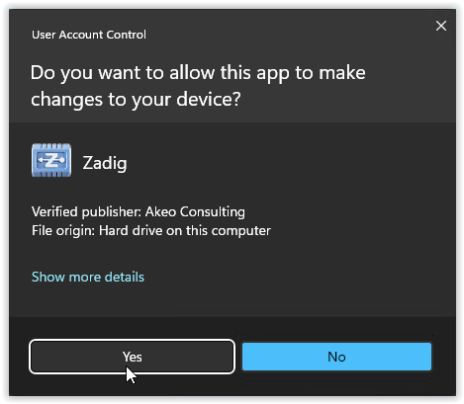This screenshot has width=464, height=404.
Task: Expand the Show more details link
Action: point(88,277)
